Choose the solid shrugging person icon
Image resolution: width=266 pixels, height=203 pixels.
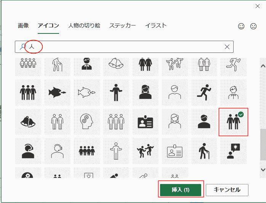(116, 92)
